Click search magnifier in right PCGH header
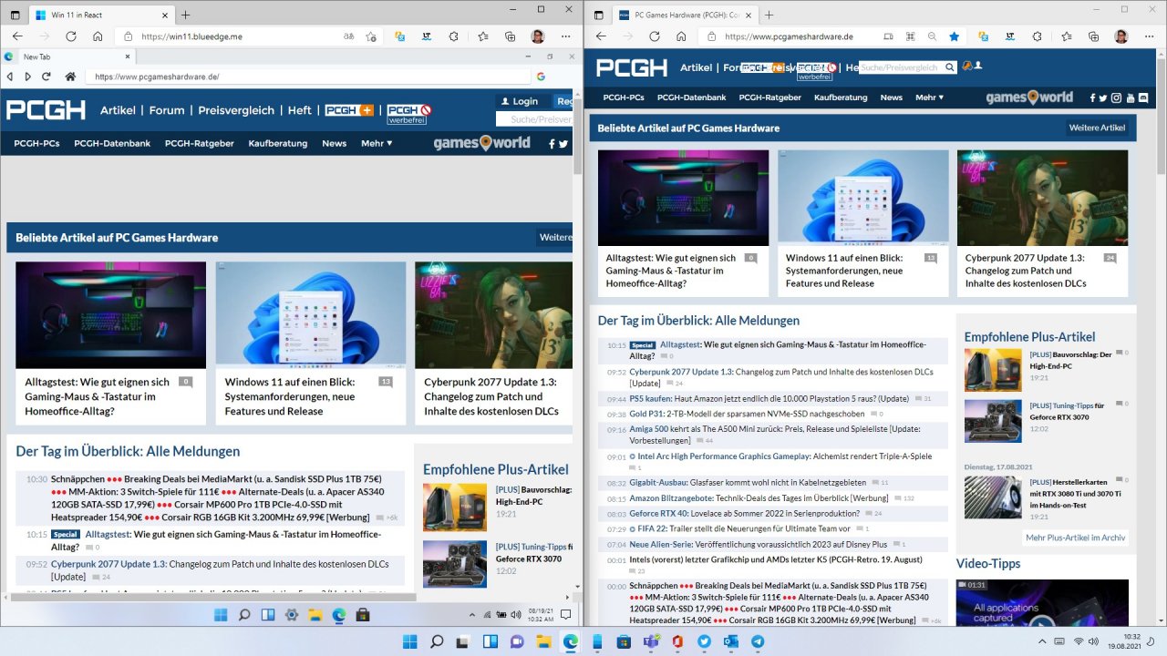This screenshot has width=1167, height=656. click(949, 67)
